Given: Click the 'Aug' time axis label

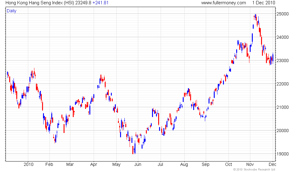Looking at the screenshot, I should [x=184, y=165].
